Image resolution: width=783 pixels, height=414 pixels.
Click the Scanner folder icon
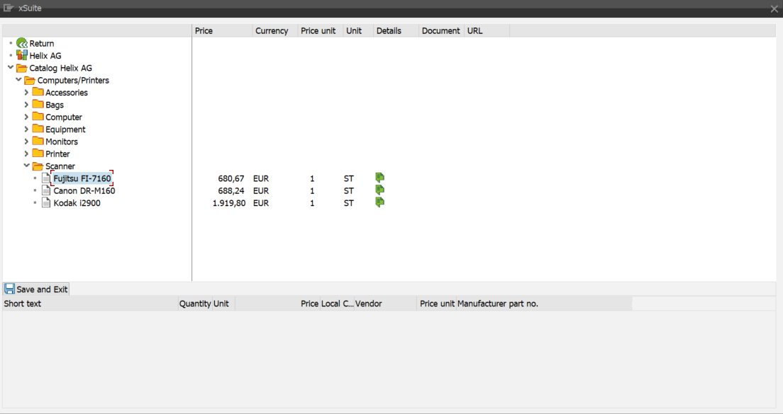(37, 166)
